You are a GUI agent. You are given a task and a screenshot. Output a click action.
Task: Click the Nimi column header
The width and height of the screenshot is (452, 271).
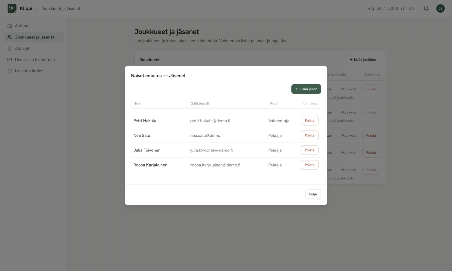(x=137, y=104)
